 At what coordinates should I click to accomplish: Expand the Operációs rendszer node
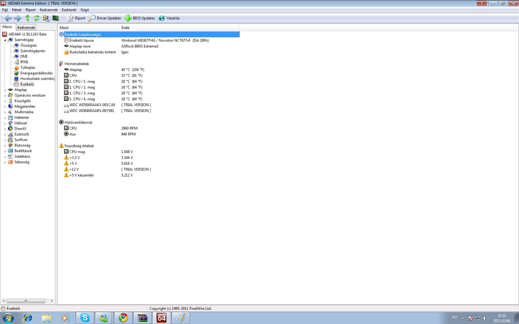pyautogui.click(x=5, y=96)
